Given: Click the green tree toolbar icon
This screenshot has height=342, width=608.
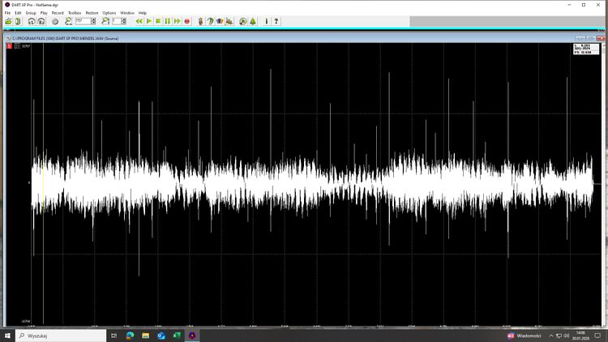Looking at the screenshot, I should click(253, 21).
